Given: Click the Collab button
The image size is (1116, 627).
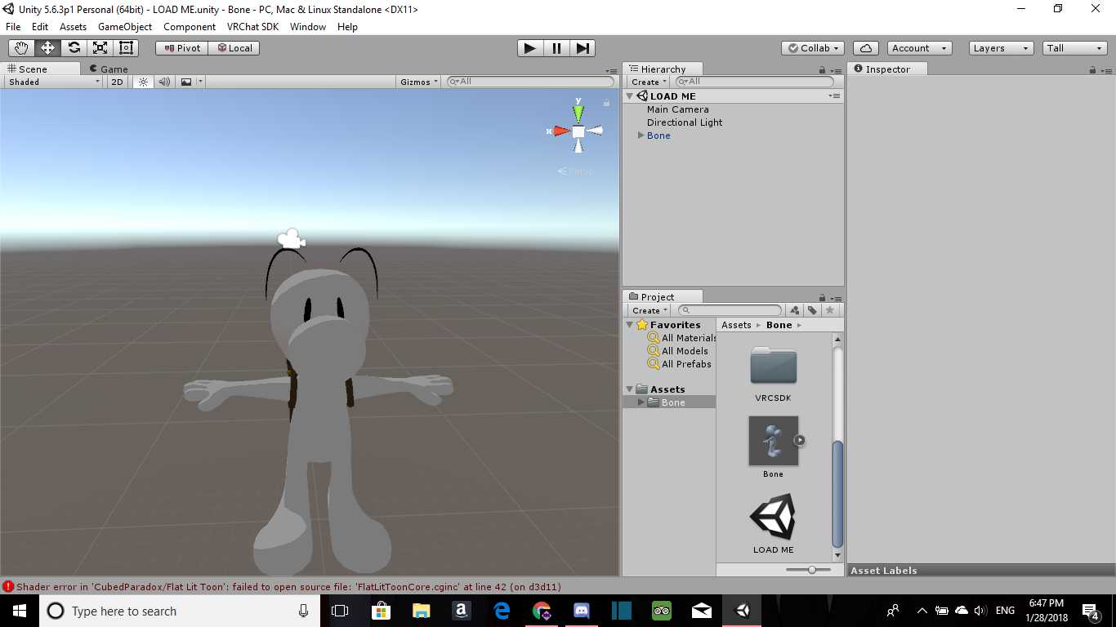Looking at the screenshot, I should [x=812, y=48].
